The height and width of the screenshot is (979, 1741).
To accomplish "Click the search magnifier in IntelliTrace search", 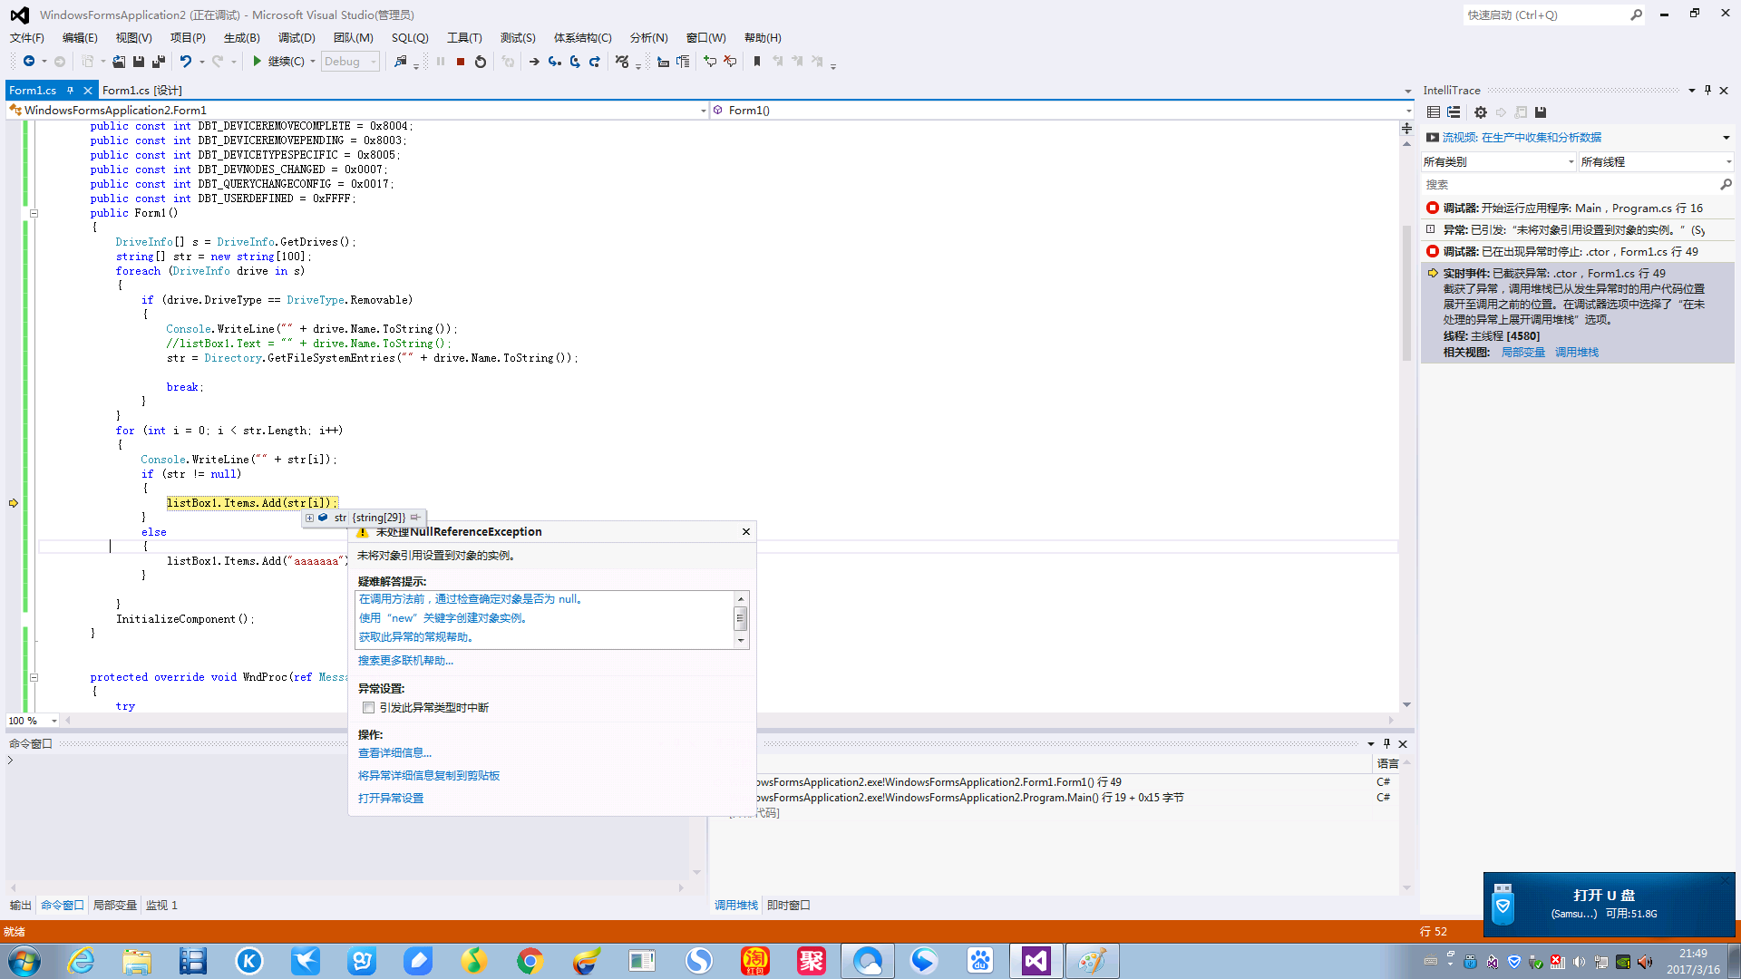I will point(1726,184).
